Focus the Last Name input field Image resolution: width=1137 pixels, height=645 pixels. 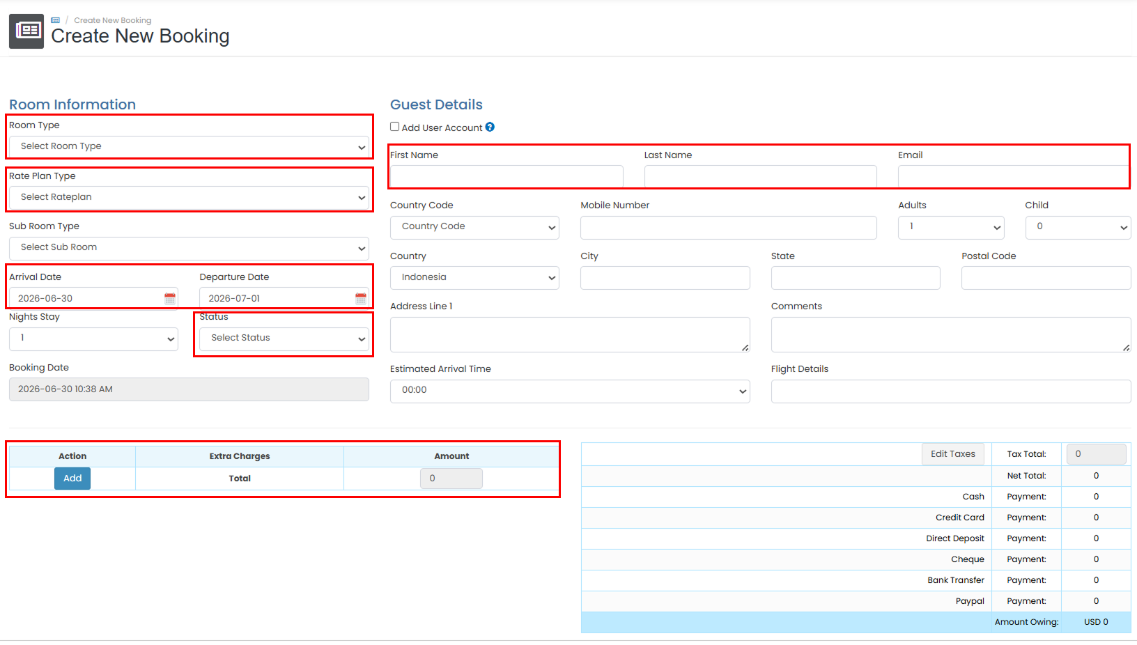[760, 177]
